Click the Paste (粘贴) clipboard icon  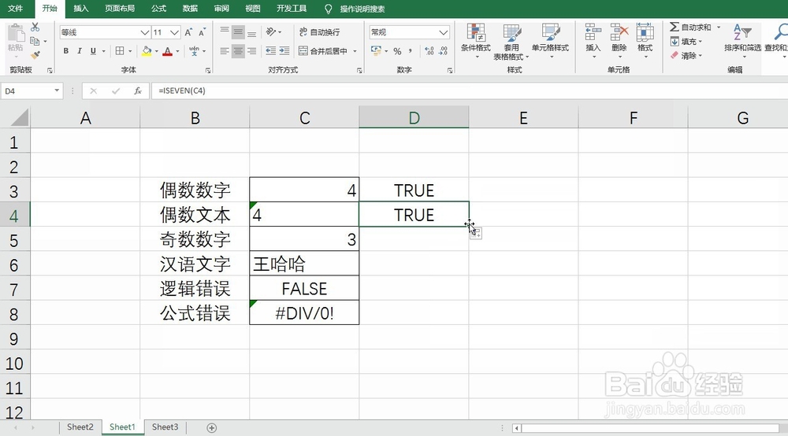[x=16, y=38]
